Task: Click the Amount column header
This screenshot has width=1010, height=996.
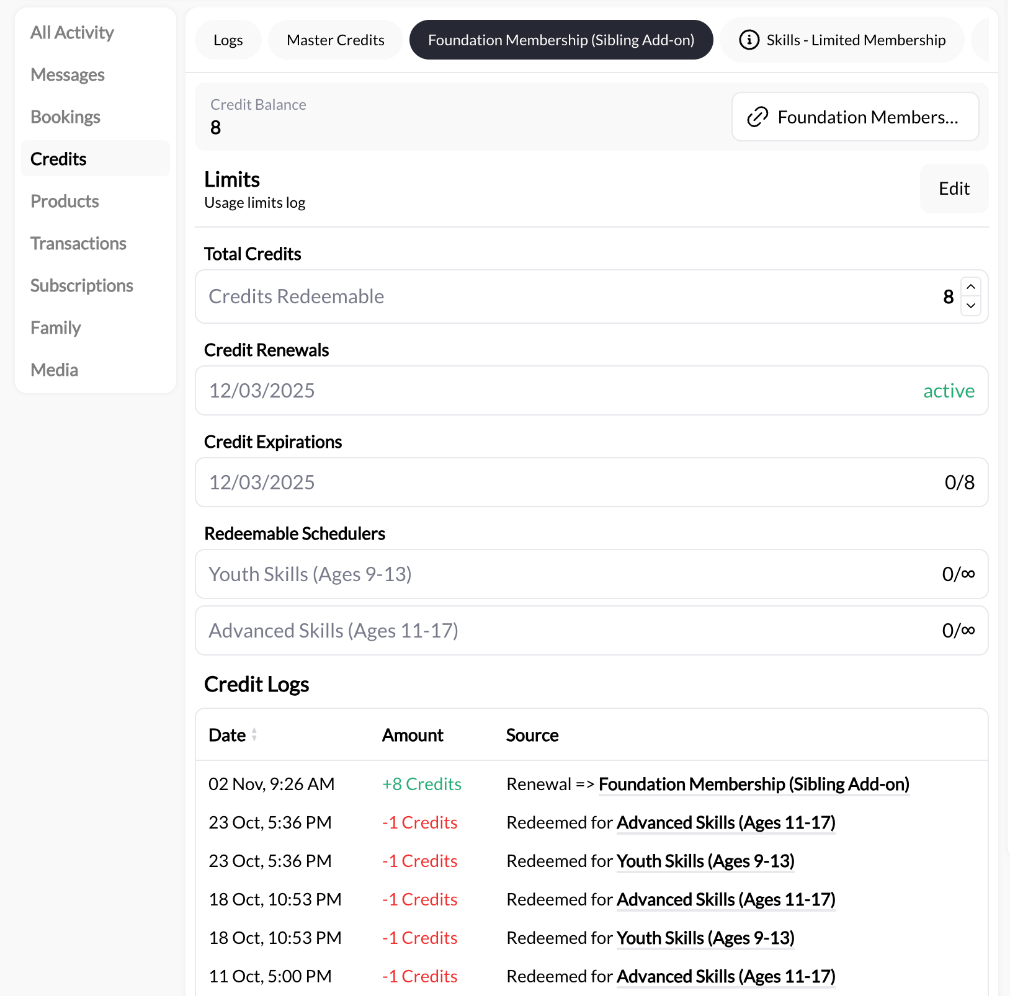Action: tap(413, 735)
